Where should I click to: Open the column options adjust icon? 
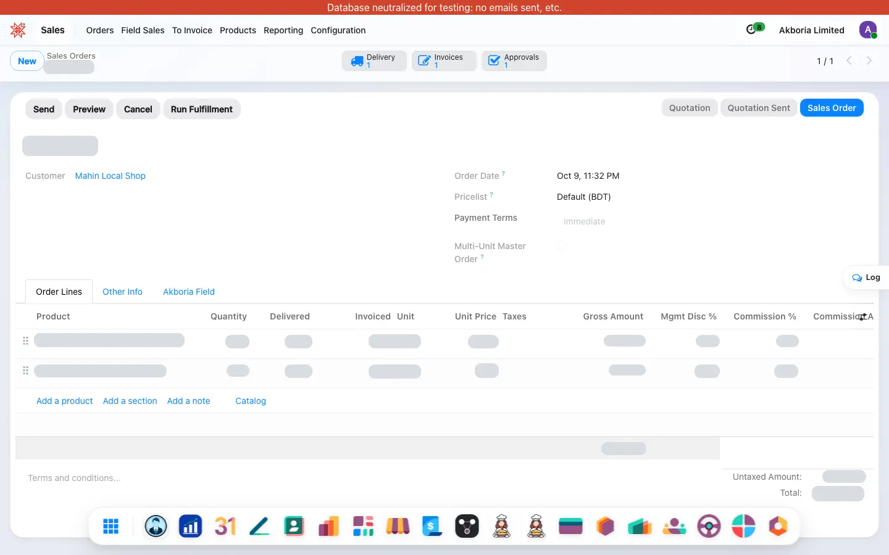coord(862,317)
